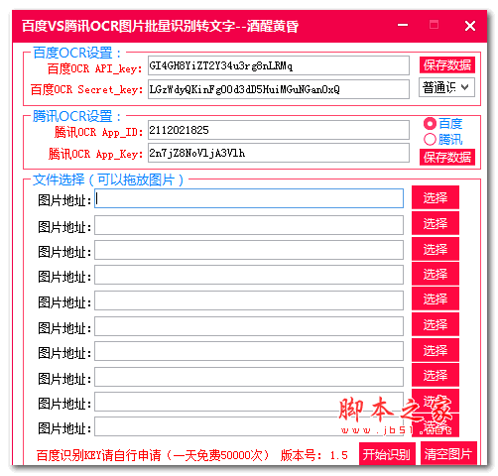Click 选择 for the sixth image path
Viewport: 498px width, 476px height.
pyautogui.click(x=436, y=324)
